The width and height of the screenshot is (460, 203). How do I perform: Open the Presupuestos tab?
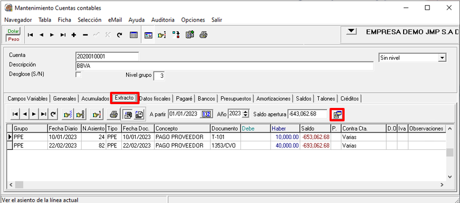[236, 99]
